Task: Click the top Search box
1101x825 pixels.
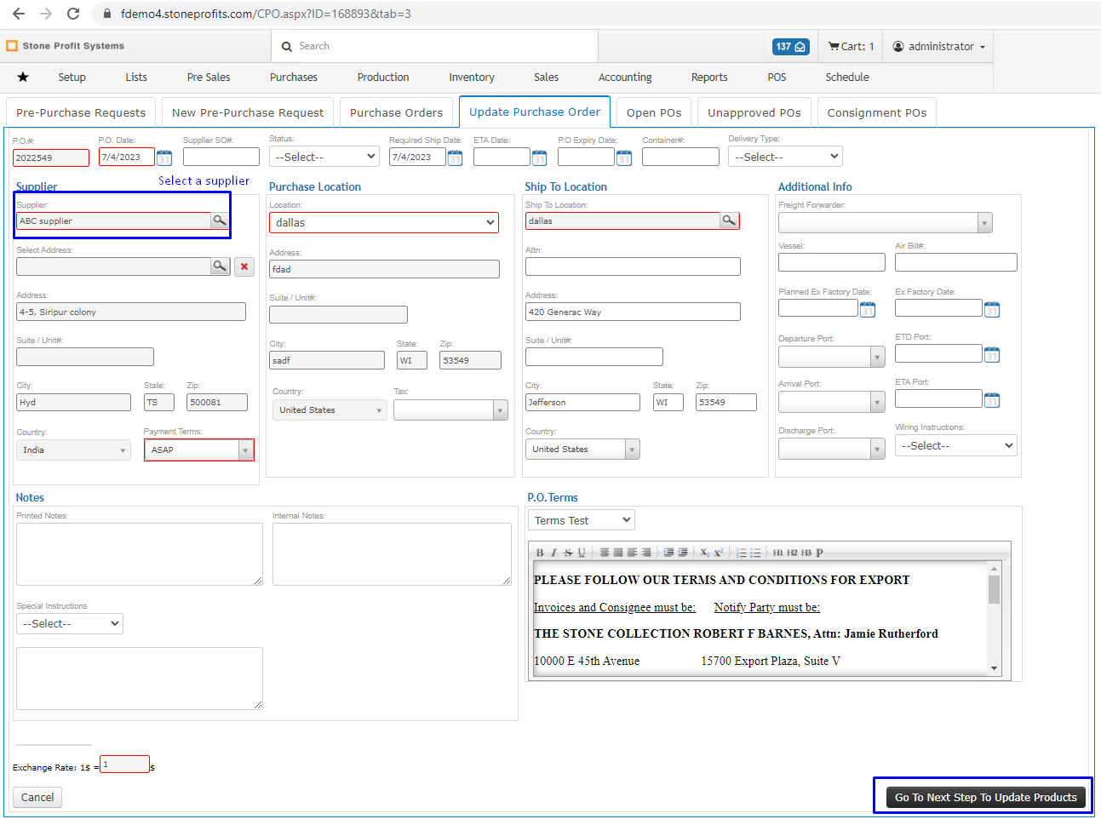Action: (x=434, y=46)
